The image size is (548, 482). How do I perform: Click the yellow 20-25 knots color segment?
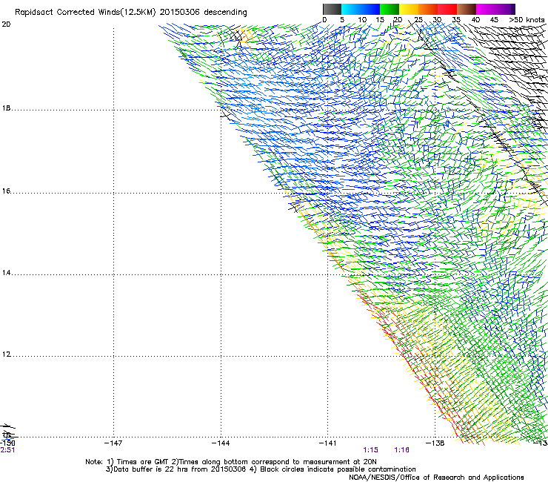tap(409, 9)
